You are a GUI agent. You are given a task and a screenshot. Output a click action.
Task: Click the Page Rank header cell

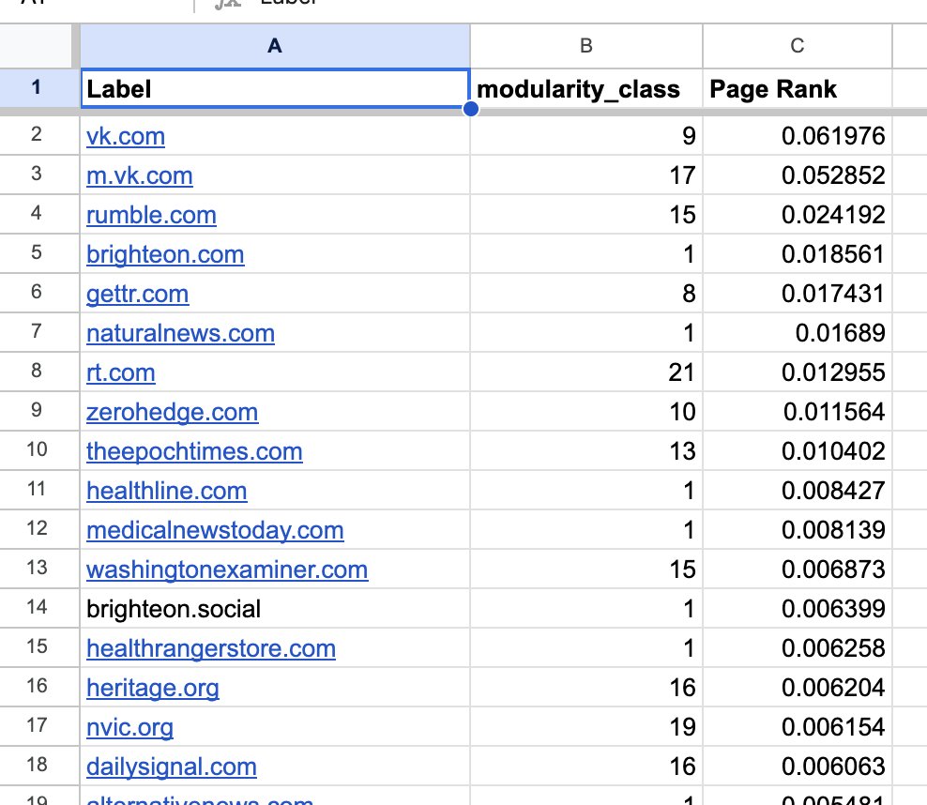(x=797, y=88)
